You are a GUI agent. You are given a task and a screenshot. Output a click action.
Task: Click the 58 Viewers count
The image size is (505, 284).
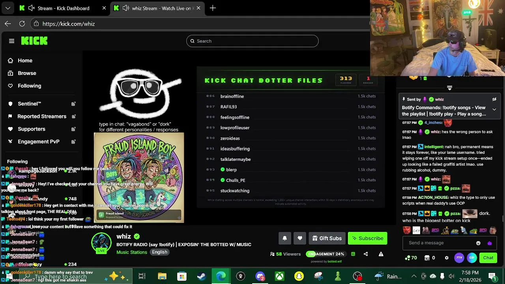tap(285, 254)
